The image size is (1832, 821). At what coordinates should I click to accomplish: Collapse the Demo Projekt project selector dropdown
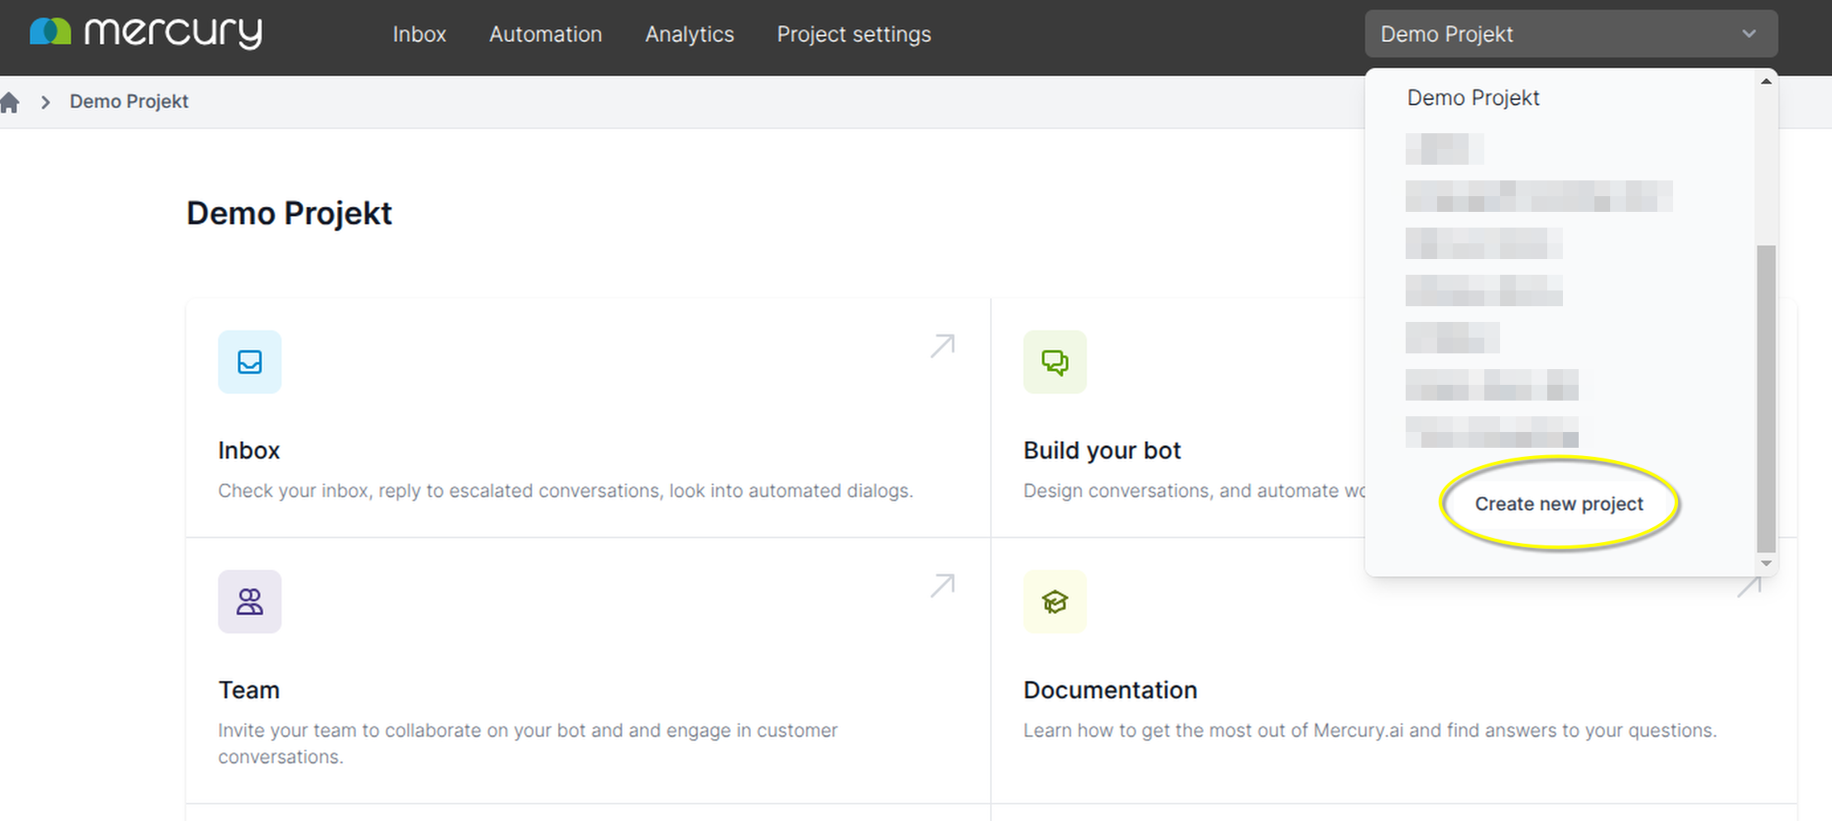1571,34
